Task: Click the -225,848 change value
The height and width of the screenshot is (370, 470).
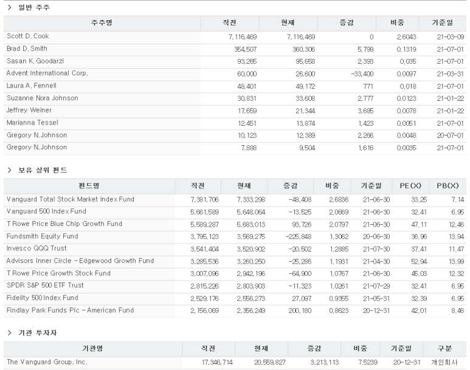Action: point(299,237)
